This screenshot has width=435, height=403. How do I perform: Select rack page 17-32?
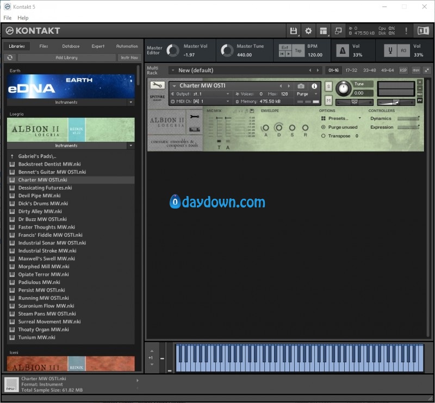351,71
